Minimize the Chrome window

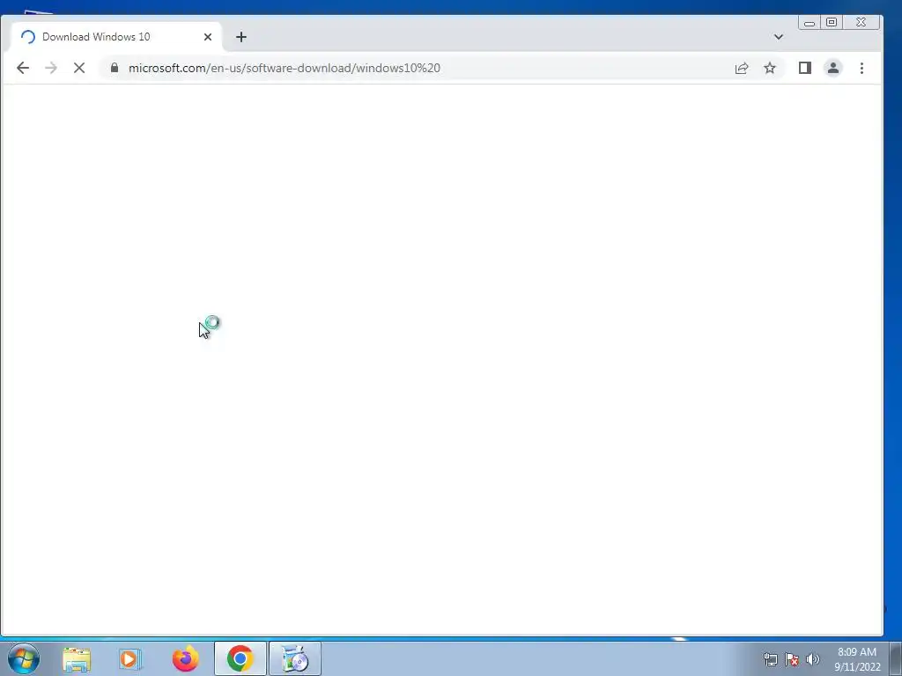810,22
